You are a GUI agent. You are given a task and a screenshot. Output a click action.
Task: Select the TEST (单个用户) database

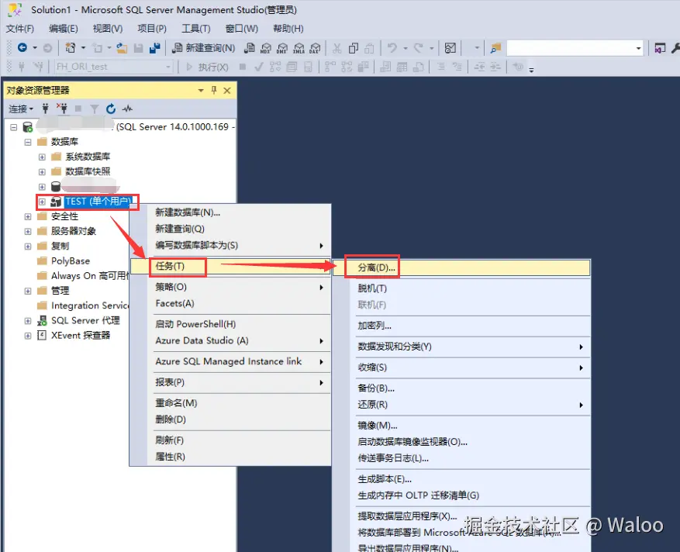[98, 202]
